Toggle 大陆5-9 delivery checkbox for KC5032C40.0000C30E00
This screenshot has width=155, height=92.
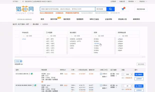(x=101, y=85)
